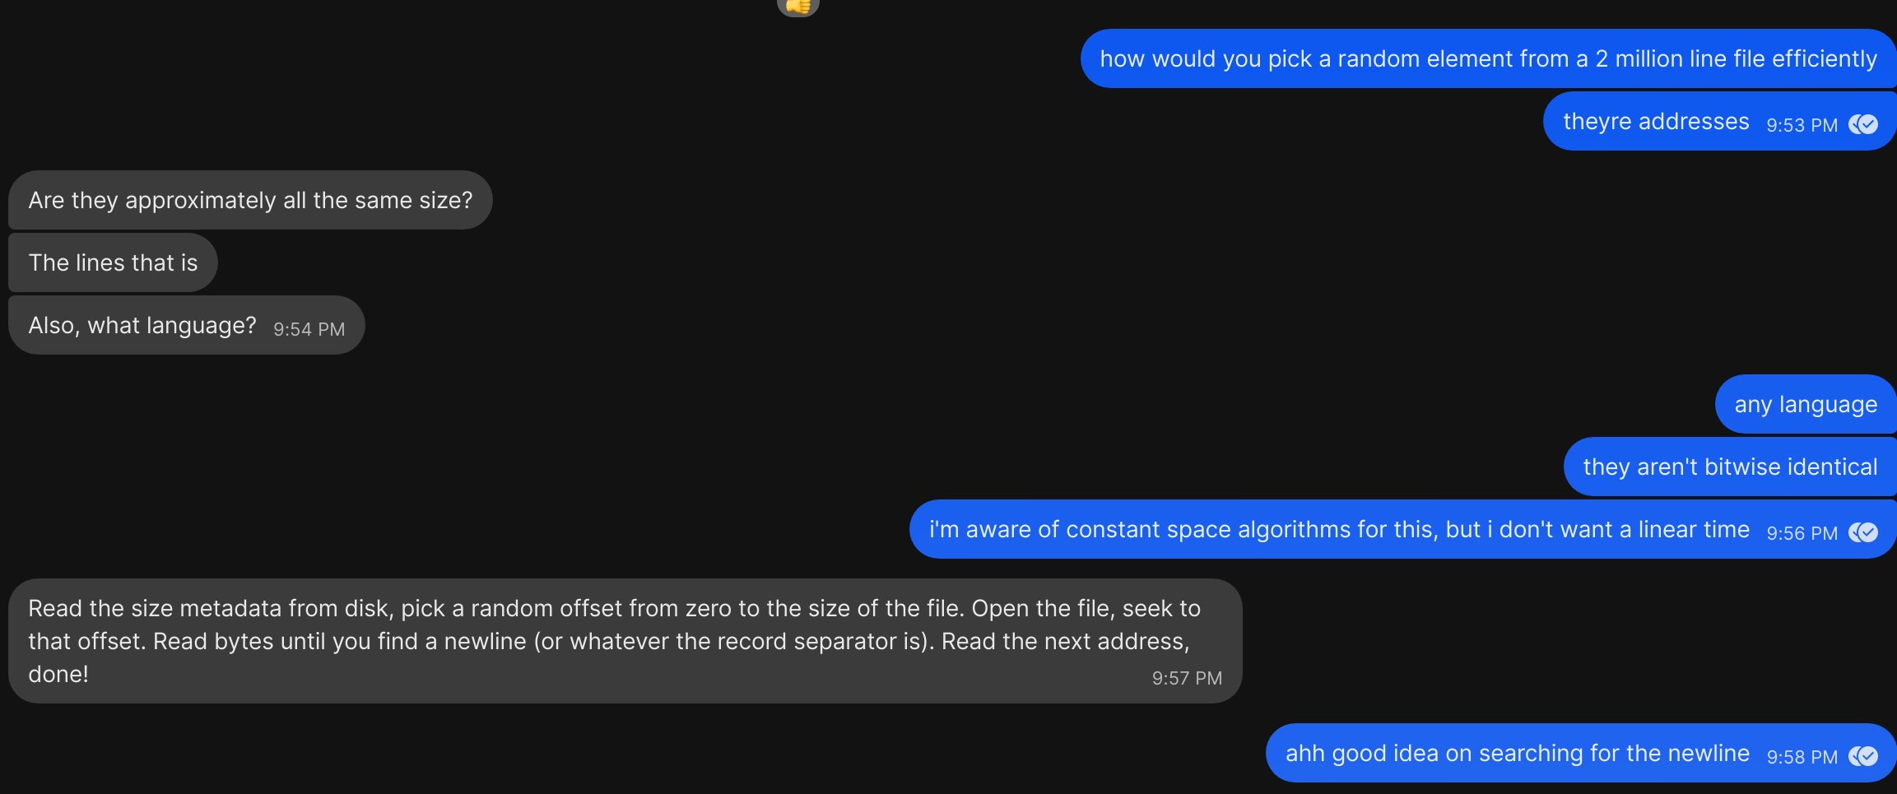This screenshot has height=794, width=1897.
Task: Click the 9:54 PM timestamp
Action: pyautogui.click(x=309, y=329)
